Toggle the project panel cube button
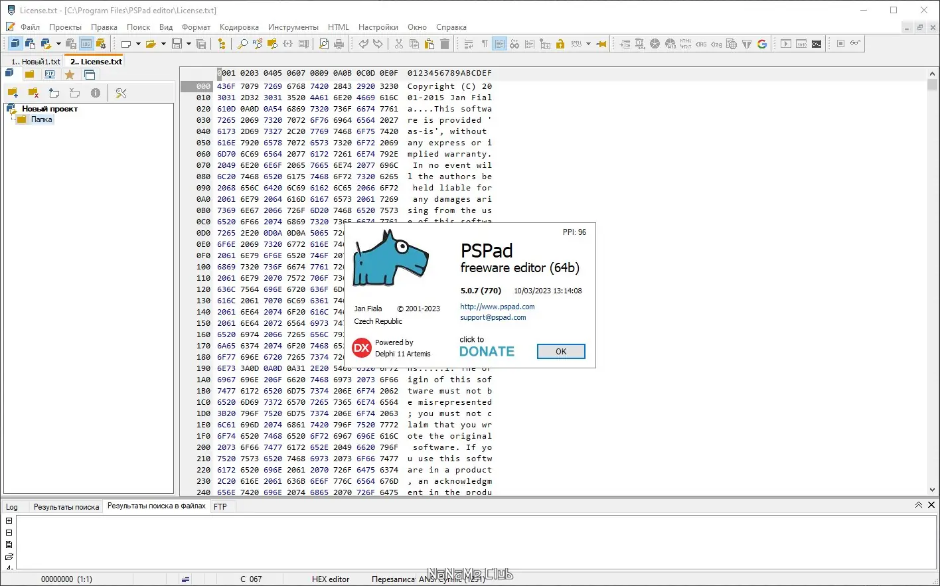This screenshot has height=586, width=940. point(15,44)
